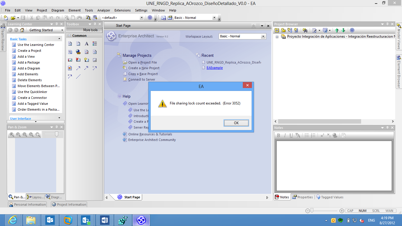Click Connect to Server

[142, 79]
